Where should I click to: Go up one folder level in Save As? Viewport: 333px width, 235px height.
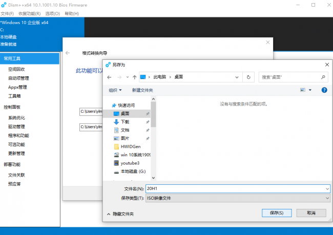pyautogui.click(x=134, y=77)
